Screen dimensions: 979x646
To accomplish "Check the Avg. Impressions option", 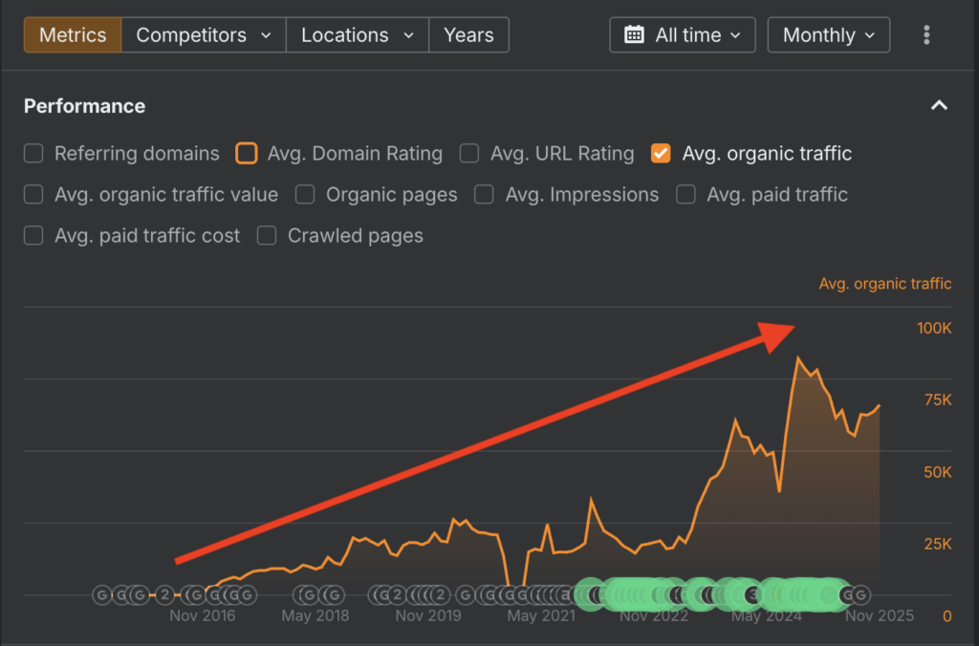I will tap(485, 194).
